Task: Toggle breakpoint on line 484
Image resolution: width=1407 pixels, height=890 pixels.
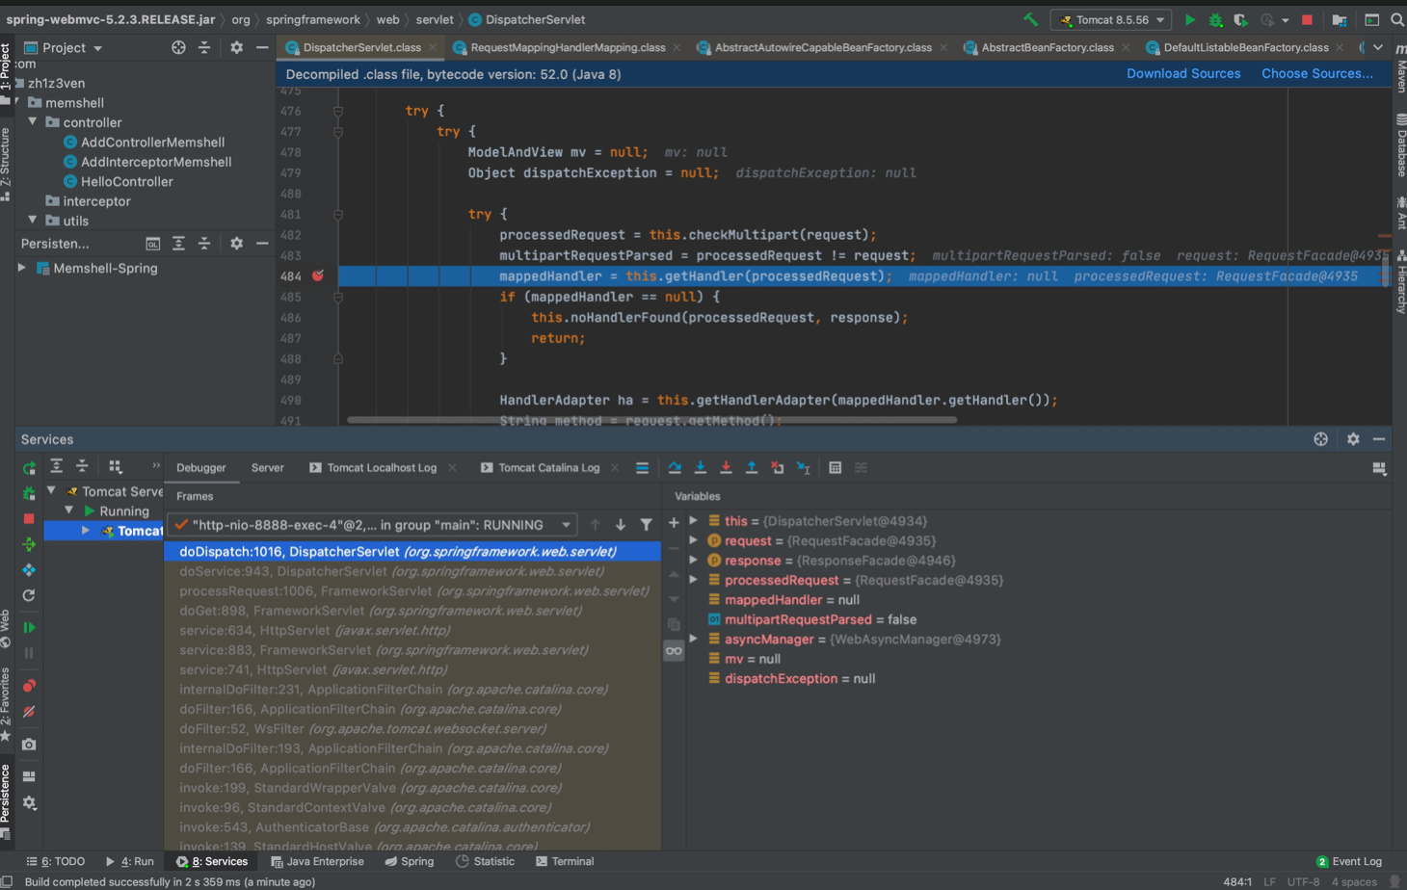Action: tap(317, 276)
